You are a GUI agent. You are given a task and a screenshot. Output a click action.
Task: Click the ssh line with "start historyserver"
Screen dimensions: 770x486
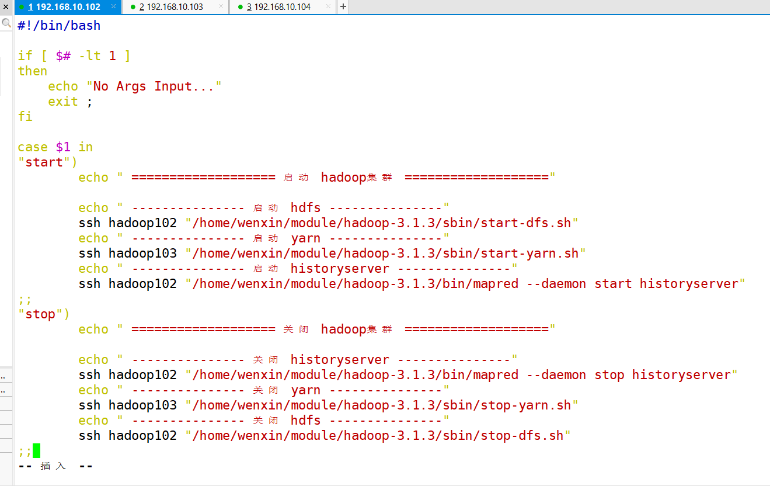pyautogui.click(x=412, y=284)
